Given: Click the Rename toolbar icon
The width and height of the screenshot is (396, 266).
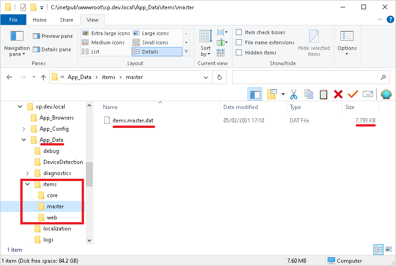Looking at the screenshot, I should point(368,94).
